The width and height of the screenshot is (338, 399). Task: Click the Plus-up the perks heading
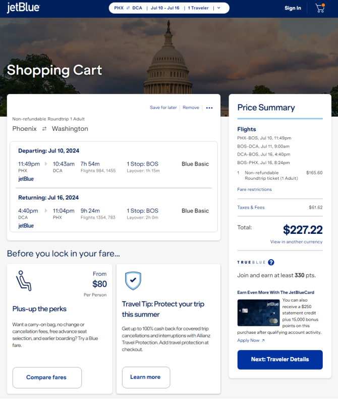(x=39, y=309)
